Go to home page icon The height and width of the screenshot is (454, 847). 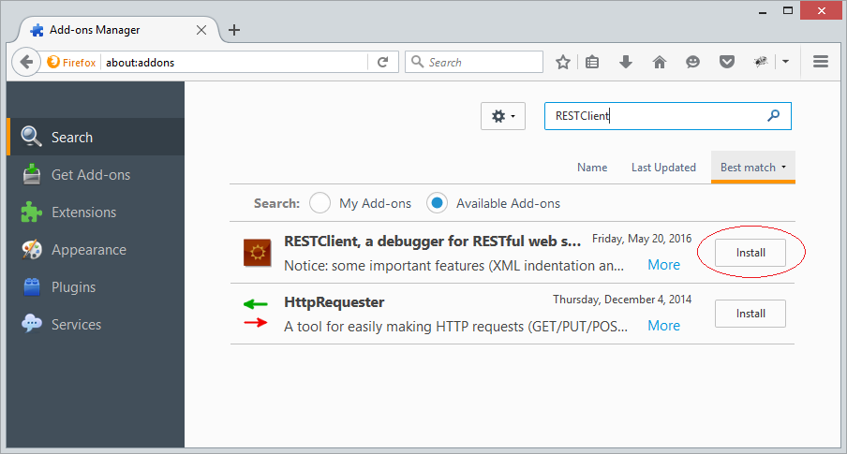(659, 62)
